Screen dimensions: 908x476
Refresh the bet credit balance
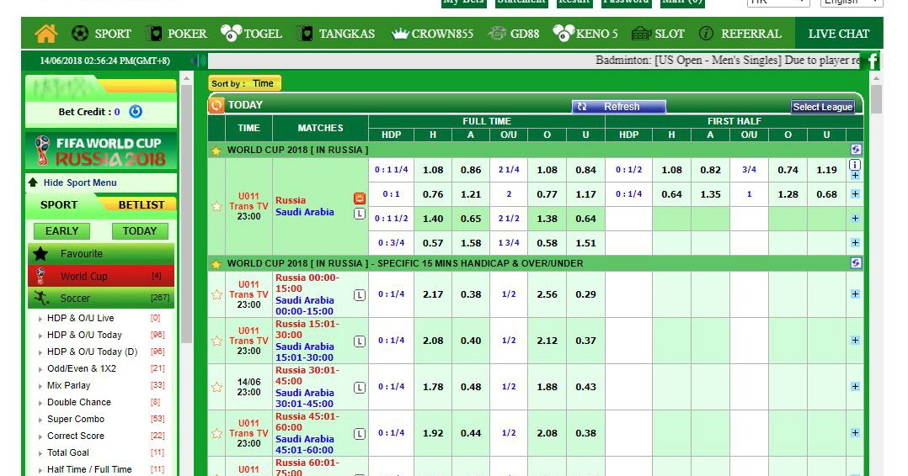(x=136, y=112)
